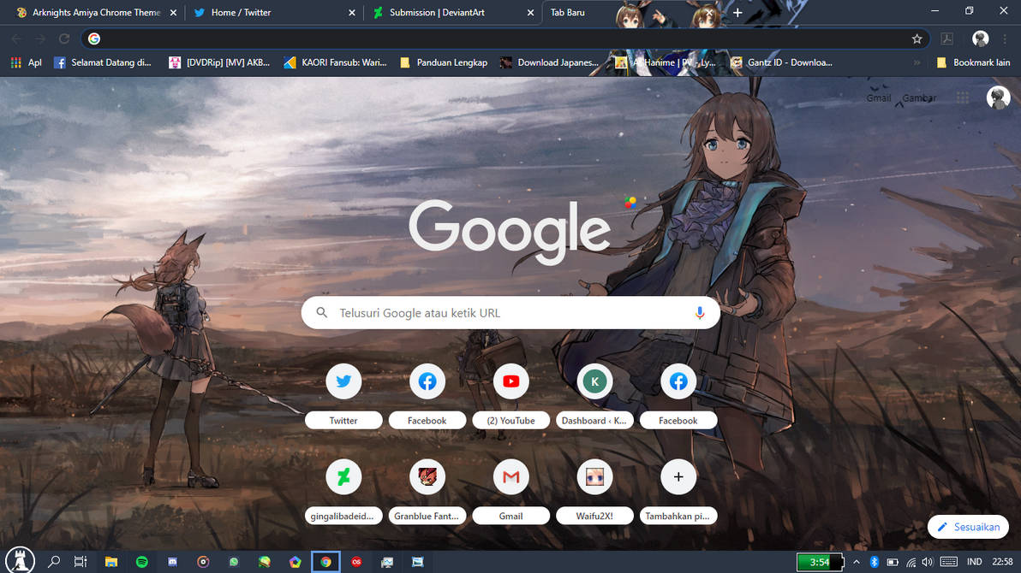
Task: Open a new tab with plus button
Action: click(737, 12)
